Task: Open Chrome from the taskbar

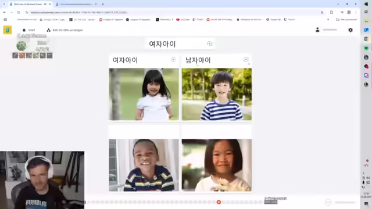Action: [366, 39]
